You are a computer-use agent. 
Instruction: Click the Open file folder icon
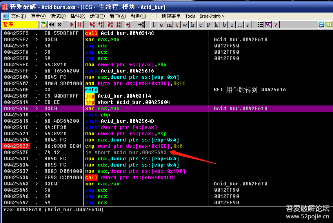click(43, 25)
